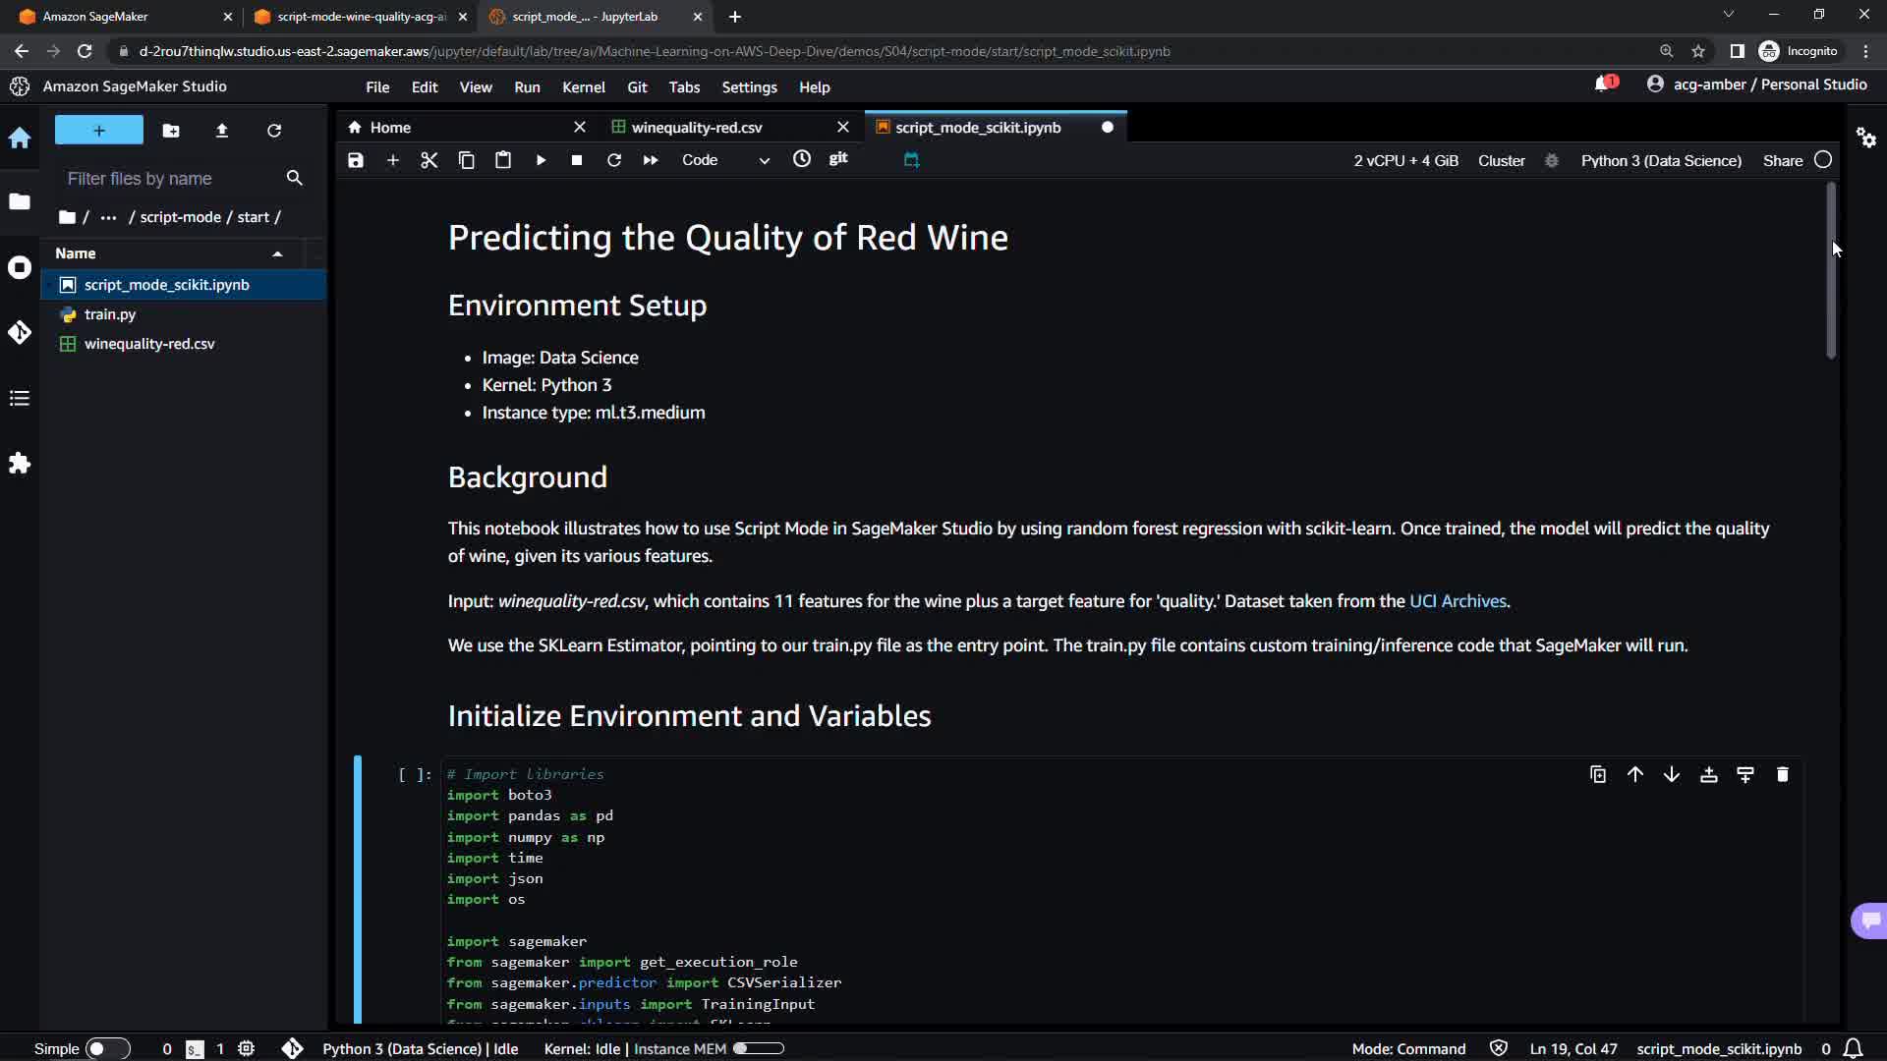Viewport: 1887px width, 1061px height.
Task: Expand the collapsed path ellipsis in breadcrumb
Action: (x=108, y=217)
